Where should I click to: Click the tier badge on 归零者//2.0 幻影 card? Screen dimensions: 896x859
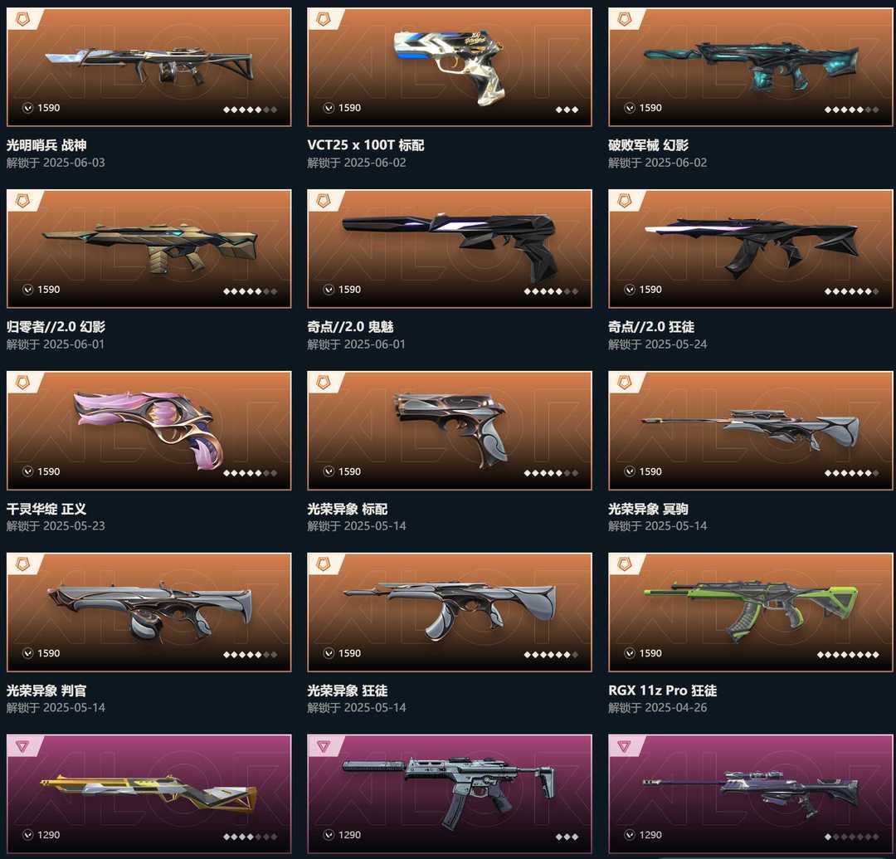click(x=22, y=201)
